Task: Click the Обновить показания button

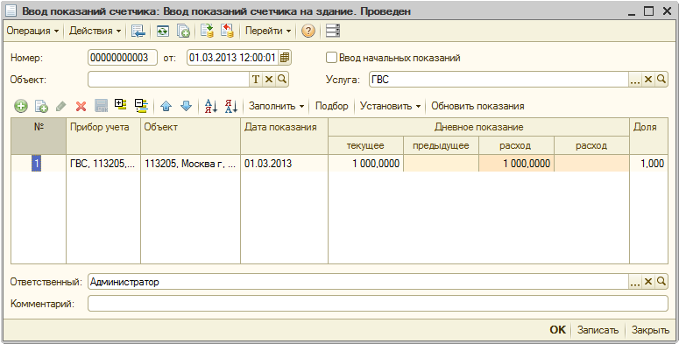Action: tap(477, 106)
